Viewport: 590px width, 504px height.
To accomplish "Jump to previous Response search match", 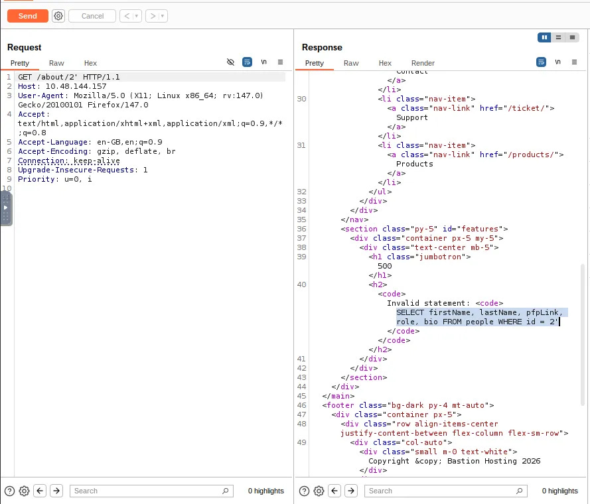I will tap(334, 491).
